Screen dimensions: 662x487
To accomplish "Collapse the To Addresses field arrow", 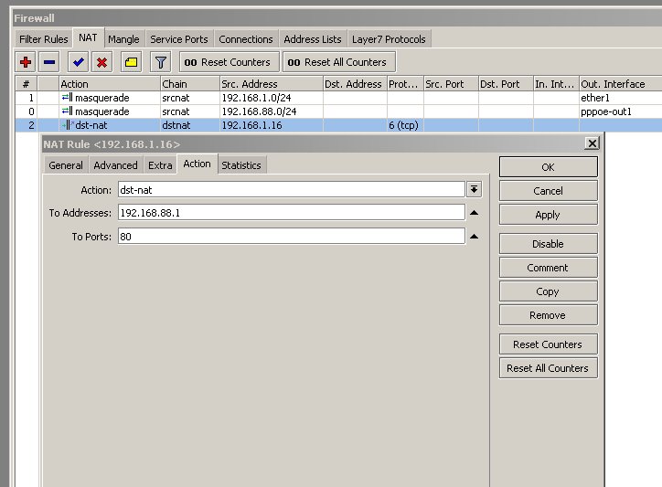I will (475, 213).
